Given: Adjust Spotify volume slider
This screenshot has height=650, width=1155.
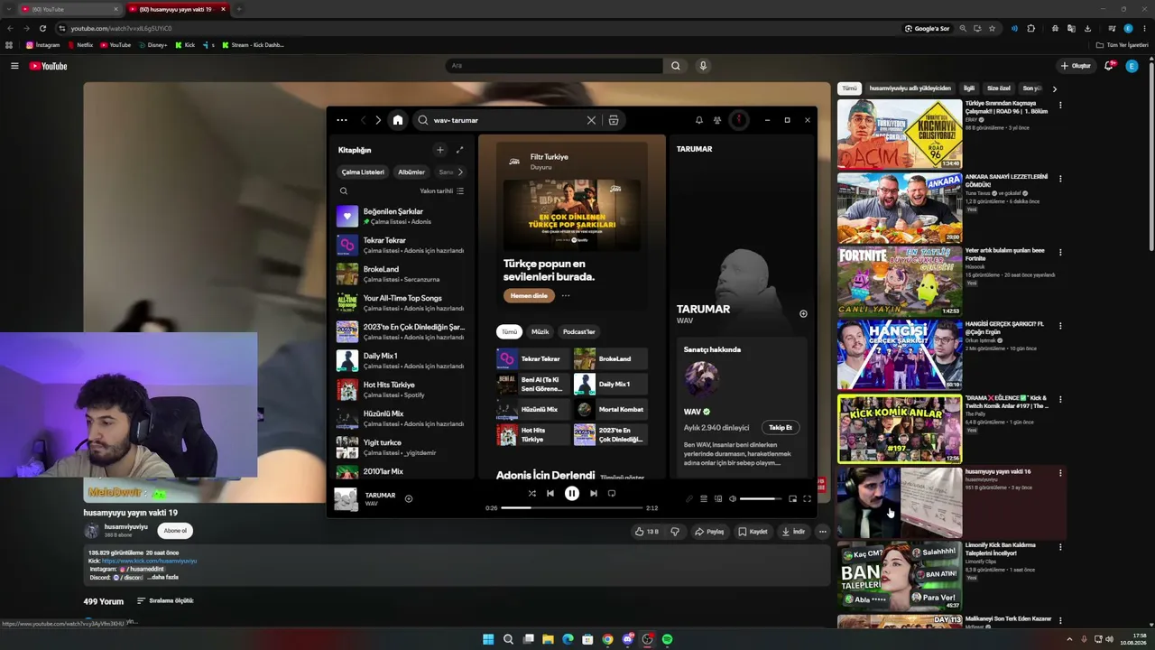Looking at the screenshot, I should [x=760, y=498].
